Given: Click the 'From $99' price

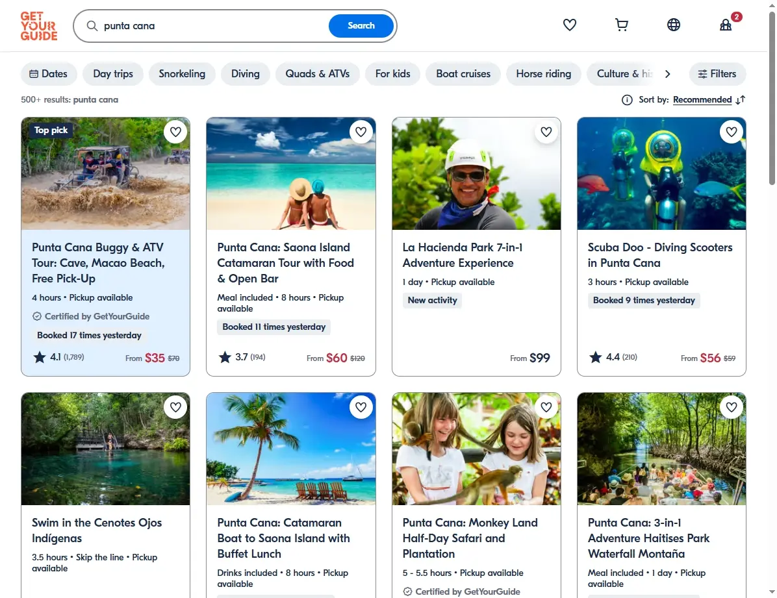Looking at the screenshot, I should click(529, 358).
